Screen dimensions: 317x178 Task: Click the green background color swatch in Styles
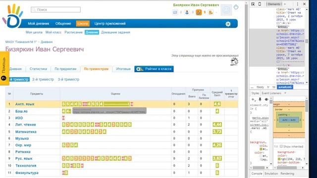pyautogui.click(x=261, y=149)
